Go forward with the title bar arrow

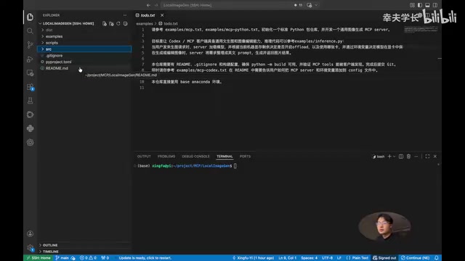(x=156, y=5)
